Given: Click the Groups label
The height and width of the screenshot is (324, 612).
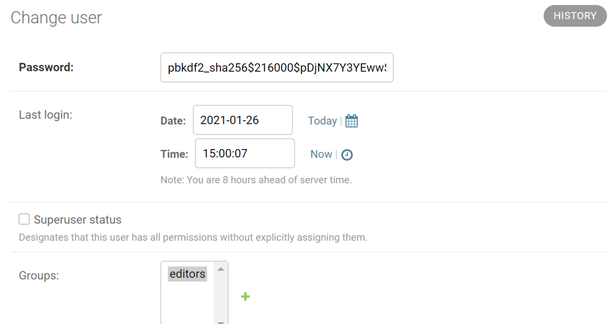Looking at the screenshot, I should [x=39, y=276].
